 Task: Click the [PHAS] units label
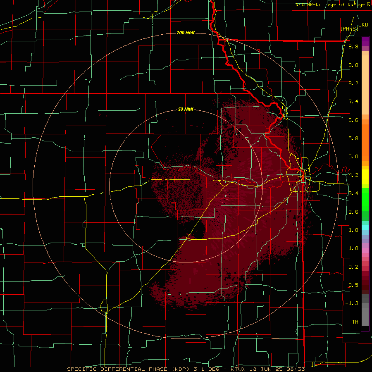pos(349,29)
